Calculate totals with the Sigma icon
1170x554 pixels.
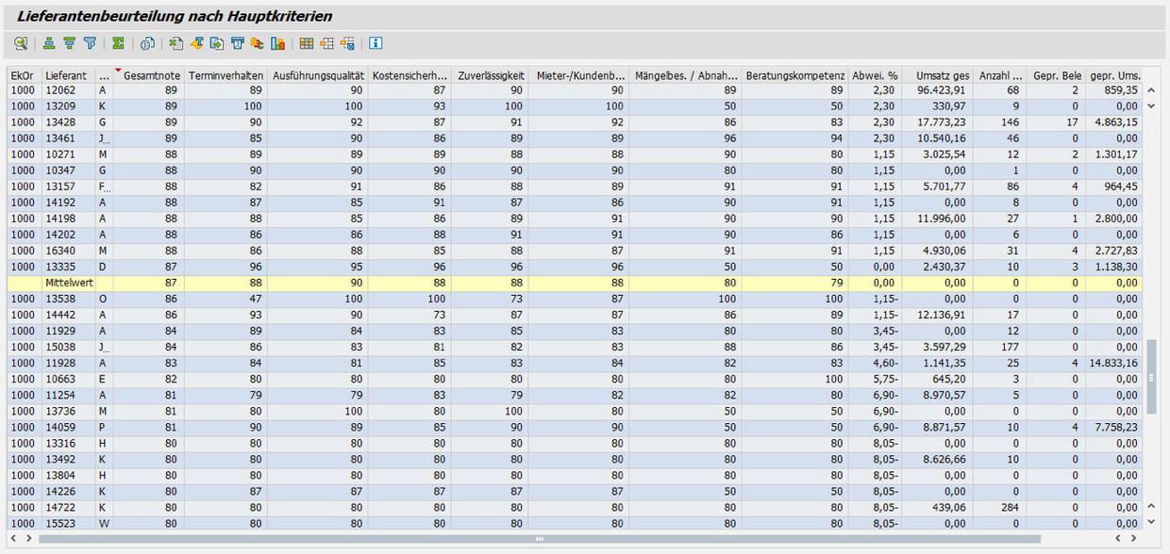click(x=118, y=43)
